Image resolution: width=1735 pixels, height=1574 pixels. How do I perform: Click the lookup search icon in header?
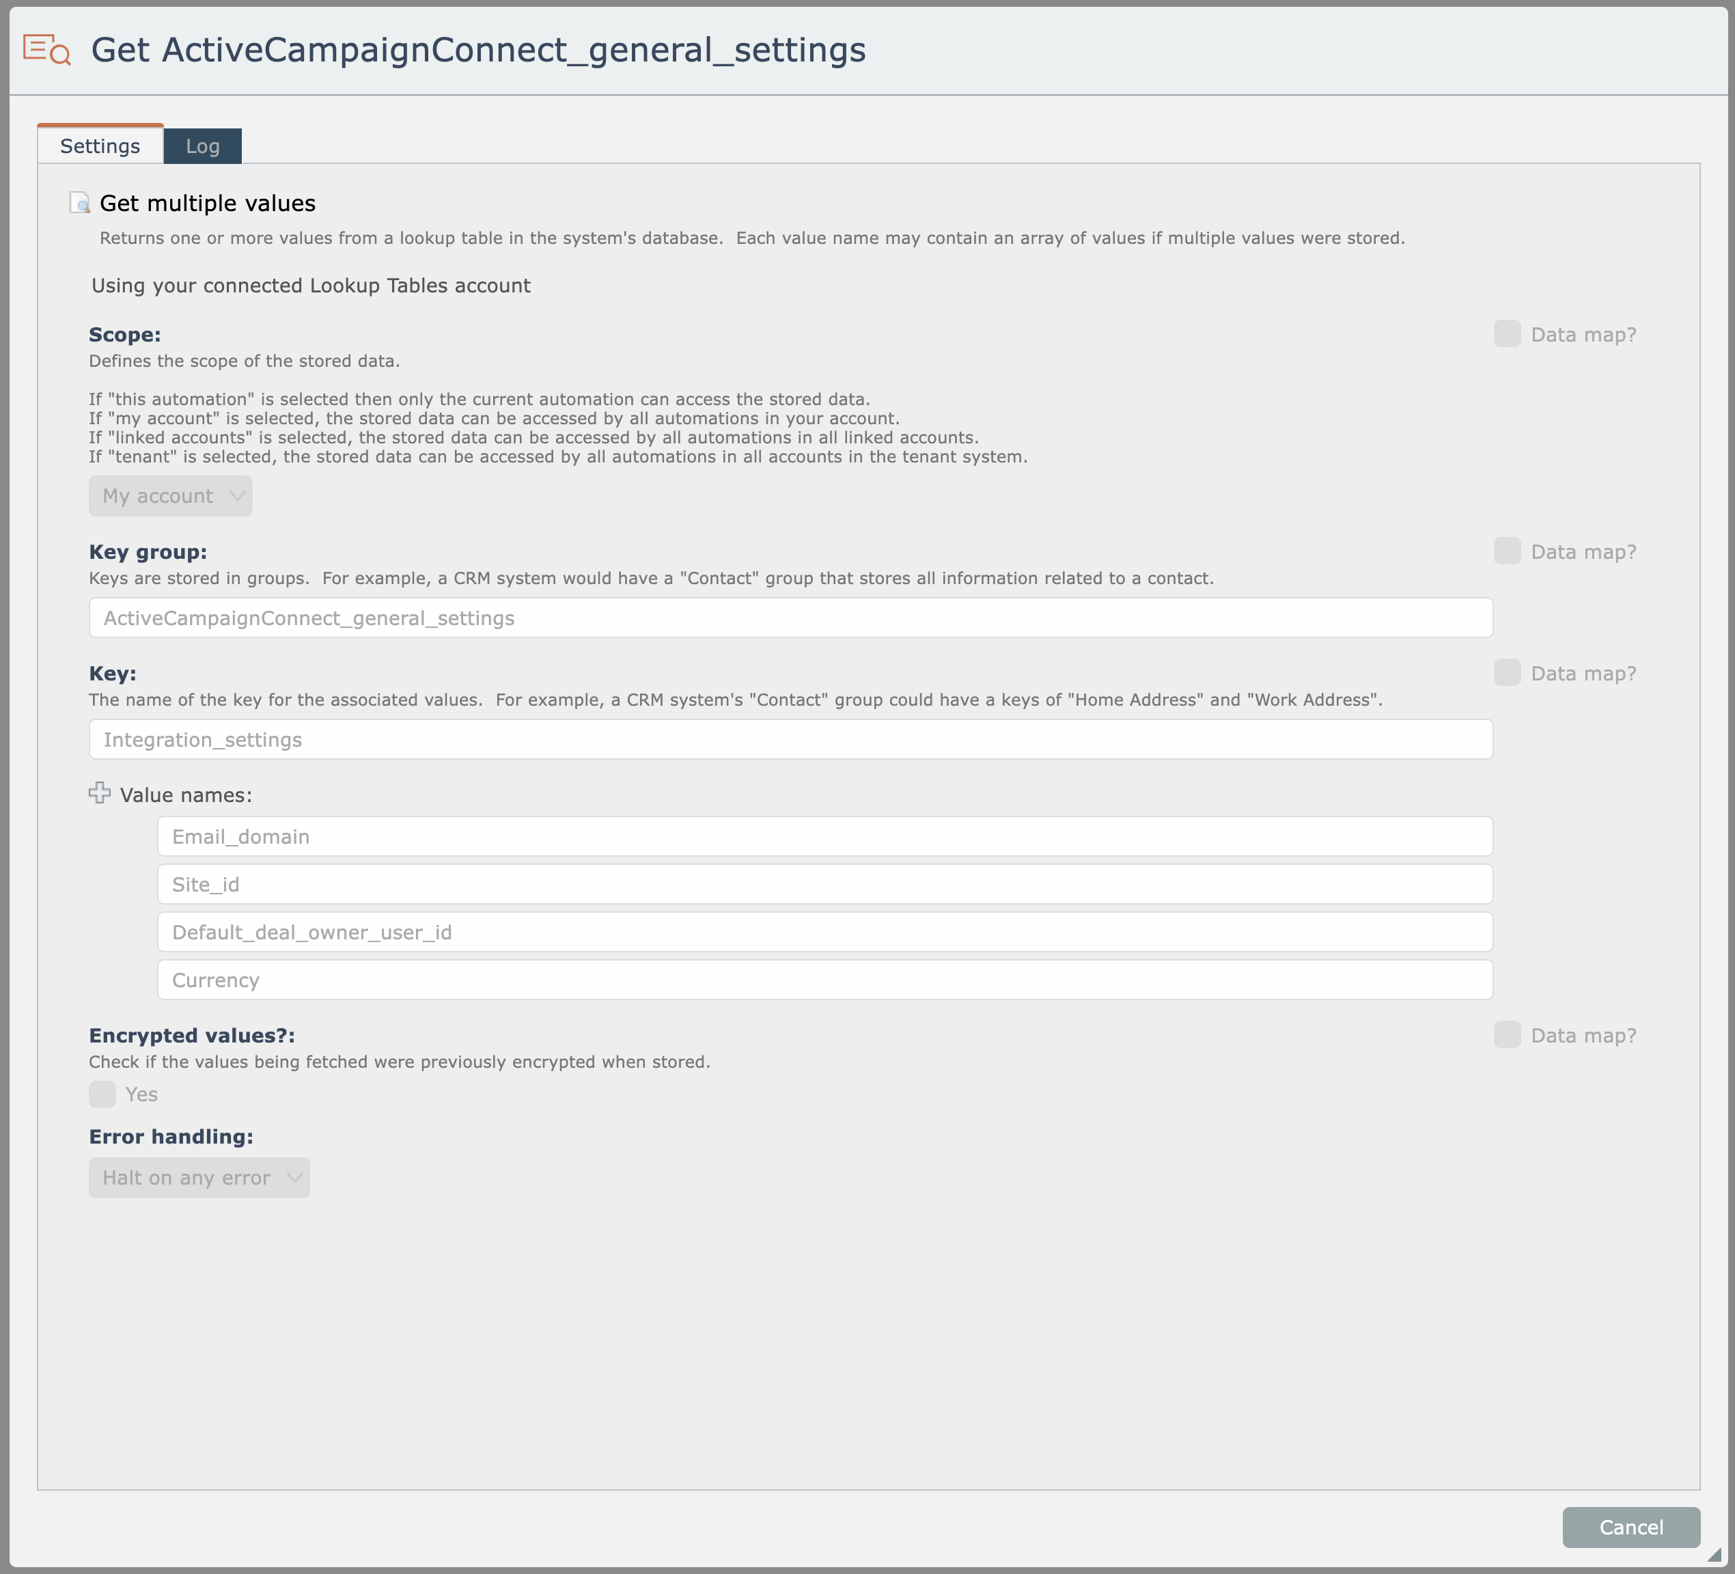46,49
